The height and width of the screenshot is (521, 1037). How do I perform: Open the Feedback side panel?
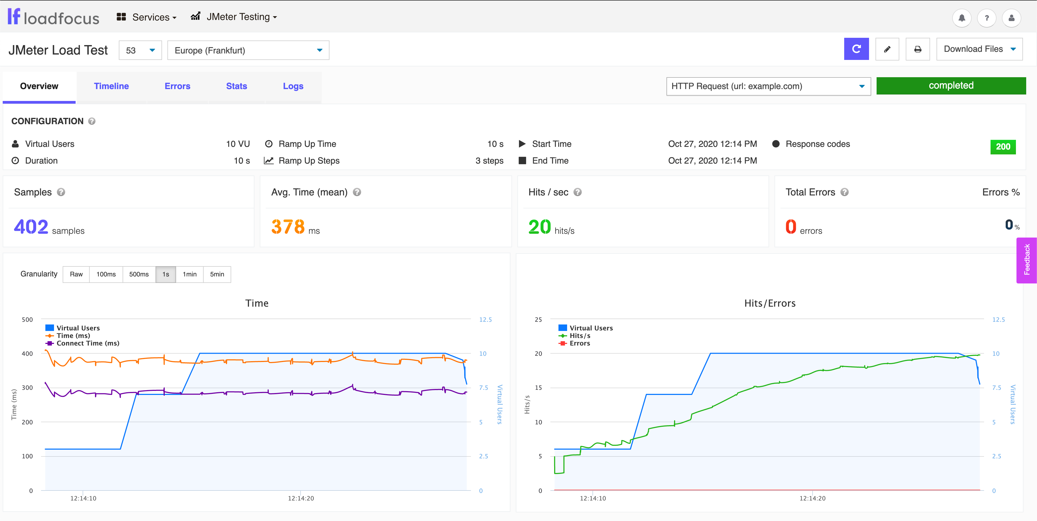click(x=1027, y=260)
